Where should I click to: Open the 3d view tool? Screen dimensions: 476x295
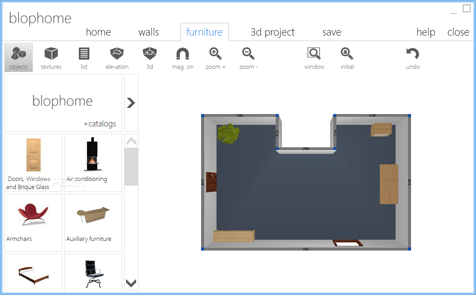click(150, 57)
